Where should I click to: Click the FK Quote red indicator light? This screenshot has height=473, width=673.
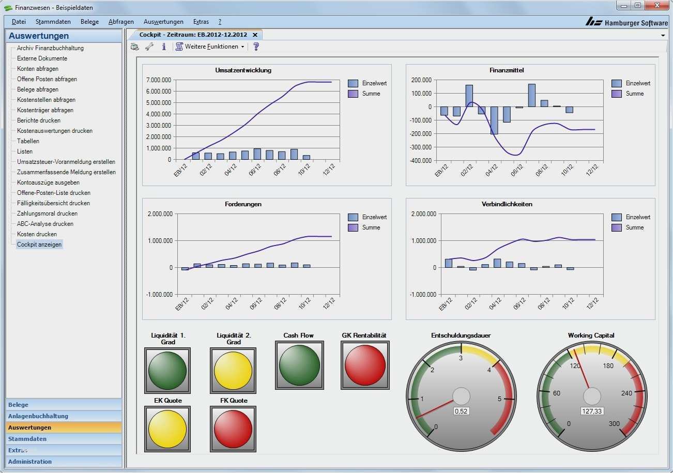233,429
